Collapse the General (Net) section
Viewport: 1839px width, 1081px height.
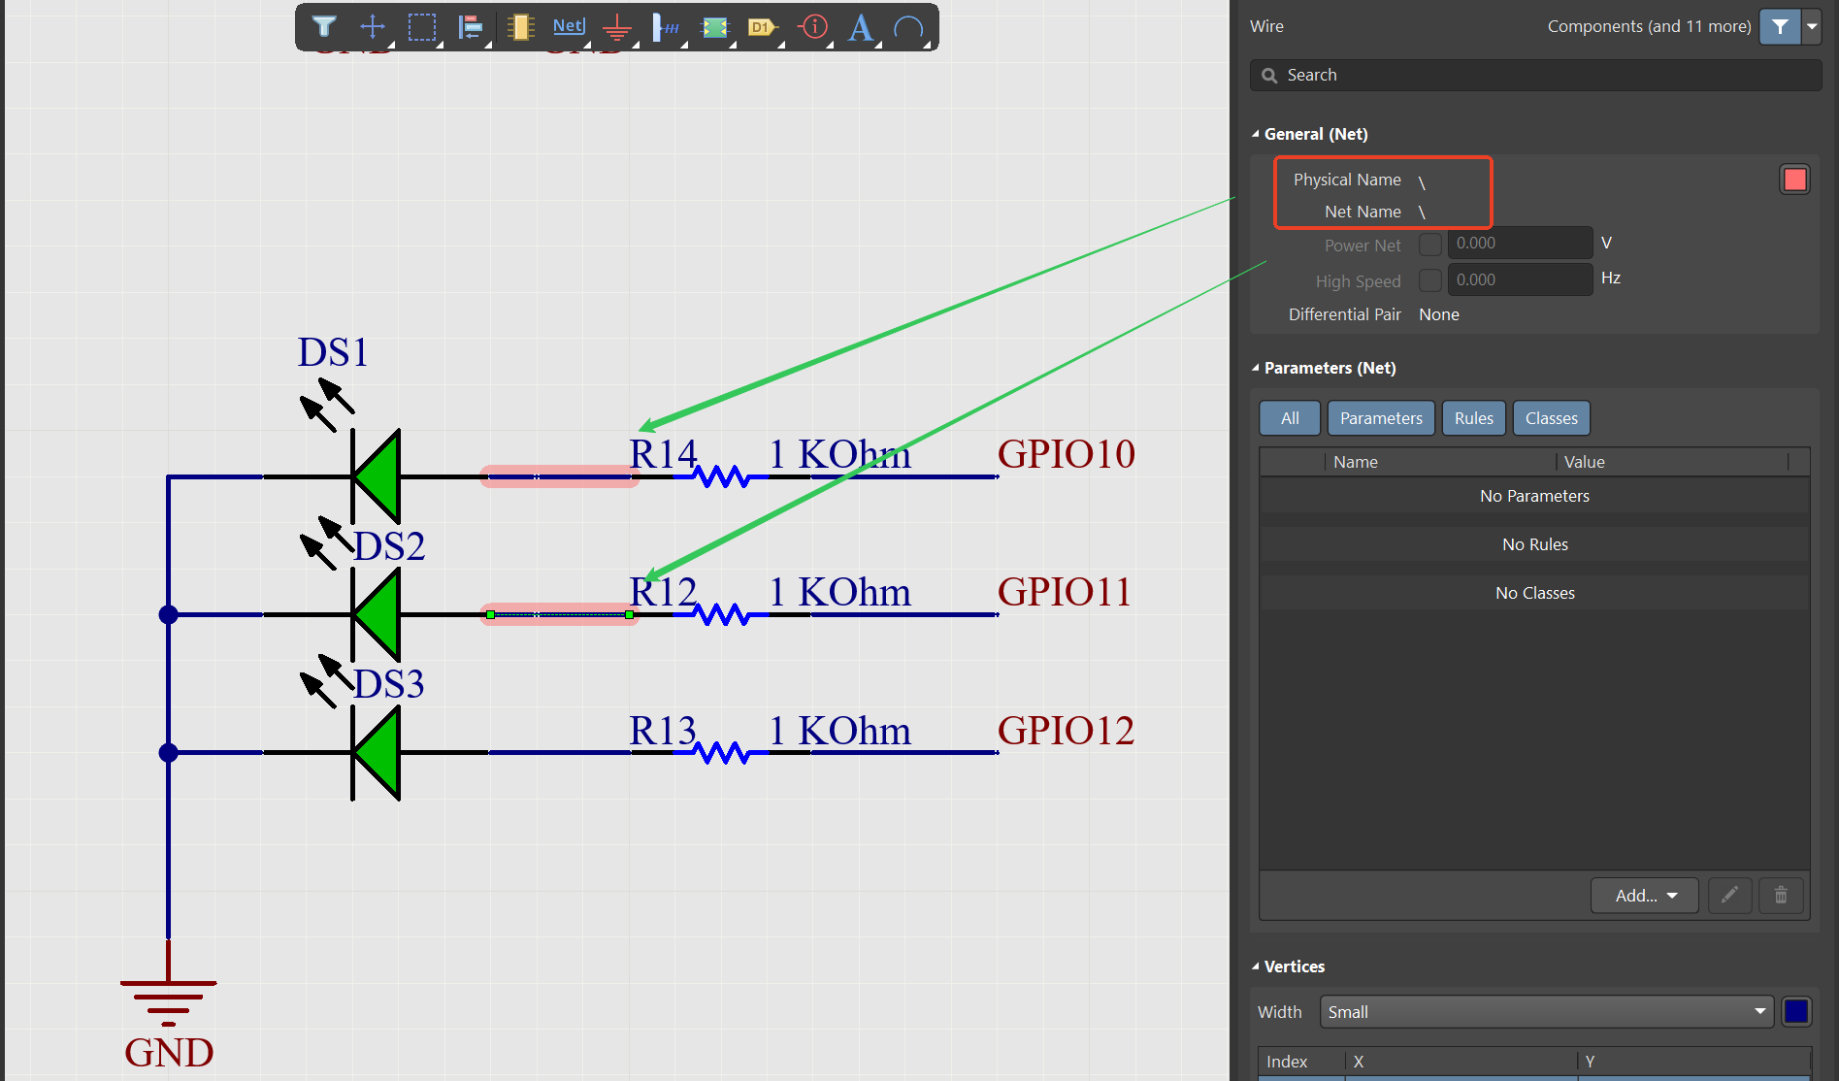click(x=1256, y=134)
